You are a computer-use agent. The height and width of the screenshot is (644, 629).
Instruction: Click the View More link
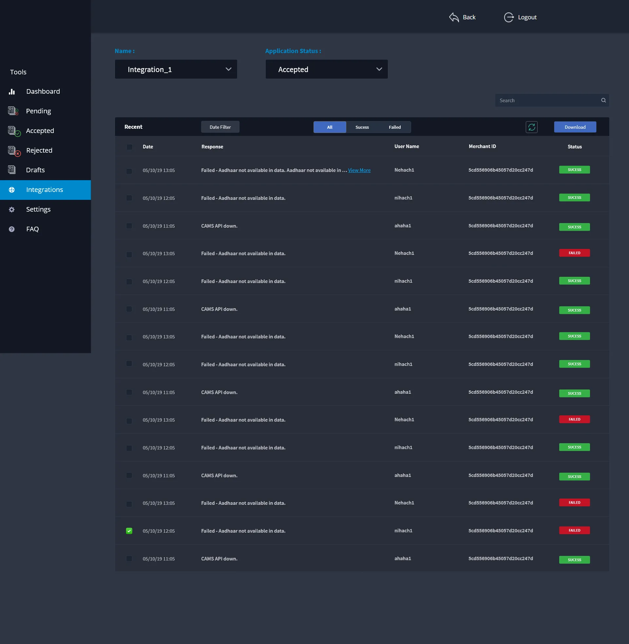[359, 170]
